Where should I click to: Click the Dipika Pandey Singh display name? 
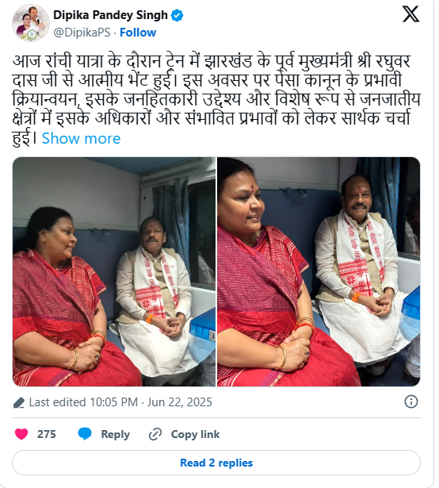click(x=110, y=15)
